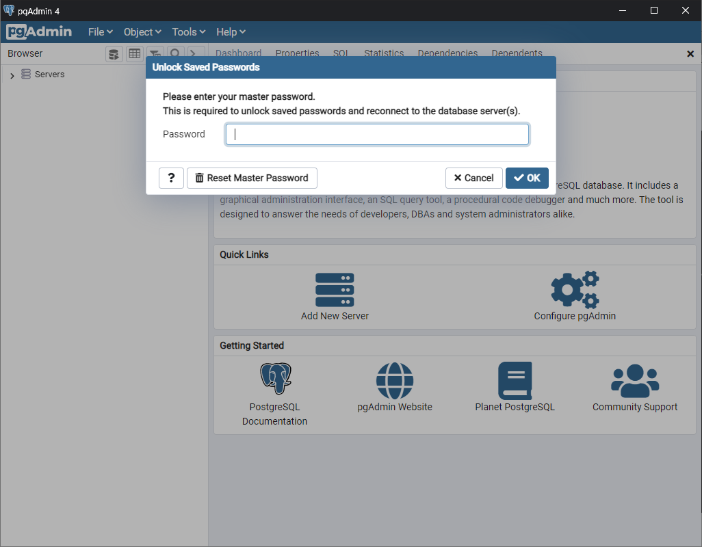Switch to the SQL tab
The width and height of the screenshot is (702, 547).
[341, 53]
